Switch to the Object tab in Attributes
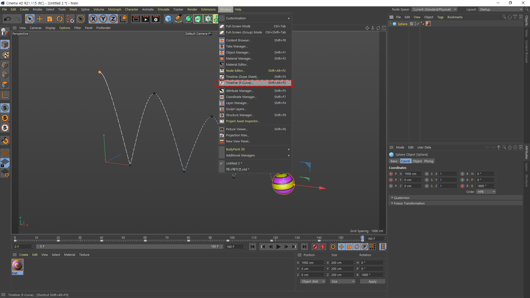 (x=417, y=161)
